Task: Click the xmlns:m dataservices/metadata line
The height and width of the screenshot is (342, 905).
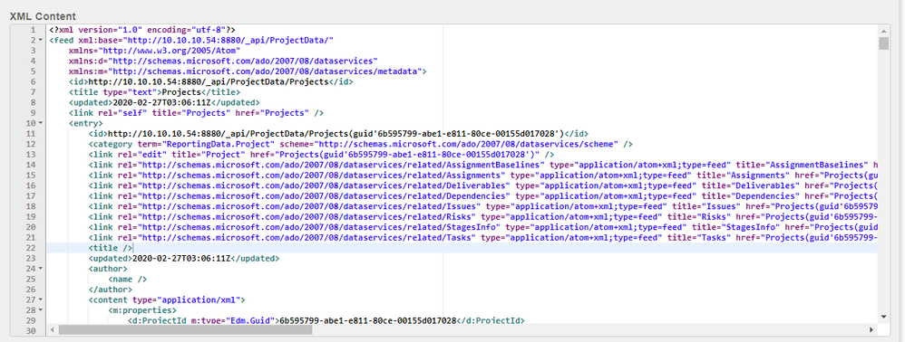Action: click(x=248, y=71)
